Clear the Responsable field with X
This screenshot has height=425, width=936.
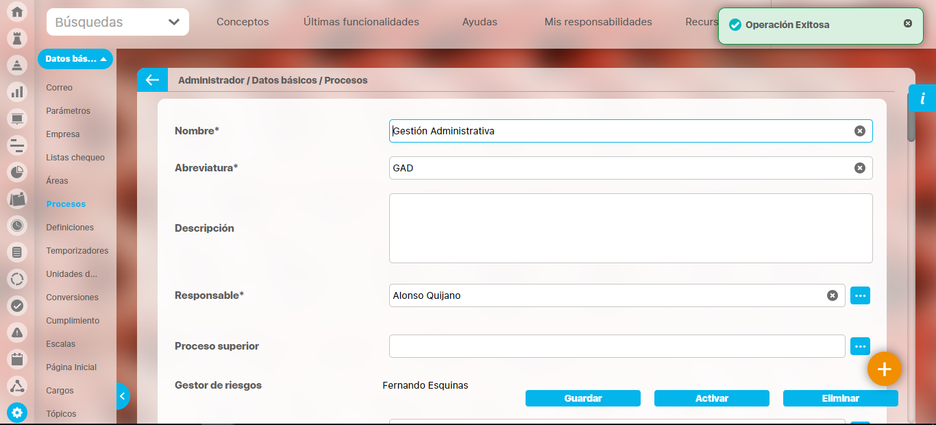832,295
